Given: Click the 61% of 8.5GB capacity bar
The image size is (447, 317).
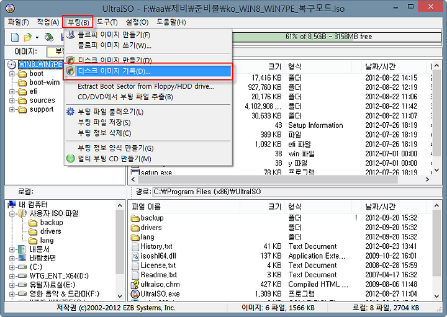Looking at the screenshot, I should (x=336, y=37).
